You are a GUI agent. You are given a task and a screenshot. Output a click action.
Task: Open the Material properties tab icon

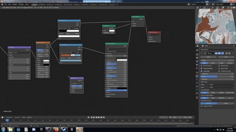point(197,93)
